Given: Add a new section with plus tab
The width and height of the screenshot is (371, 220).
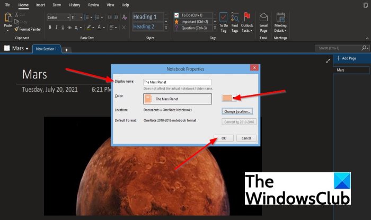Looking at the screenshot, I should click(67, 49).
